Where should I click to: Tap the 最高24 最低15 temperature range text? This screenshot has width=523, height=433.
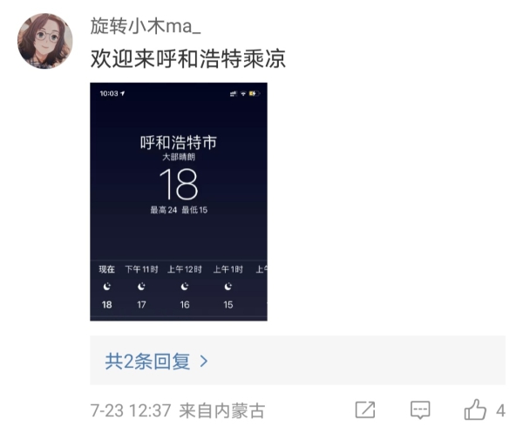[179, 210]
